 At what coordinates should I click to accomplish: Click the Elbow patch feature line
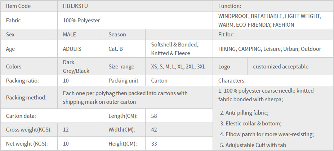[267, 134]
